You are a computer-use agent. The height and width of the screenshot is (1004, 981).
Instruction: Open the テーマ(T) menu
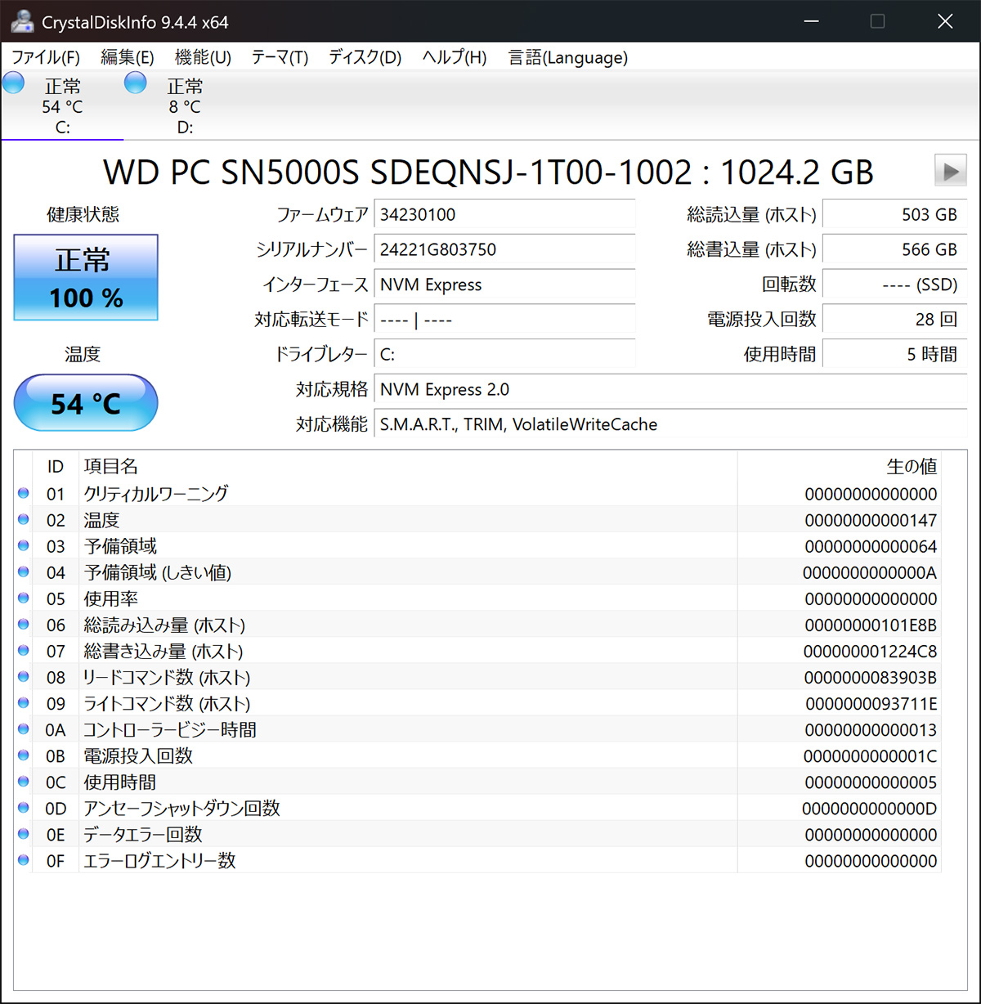280,57
